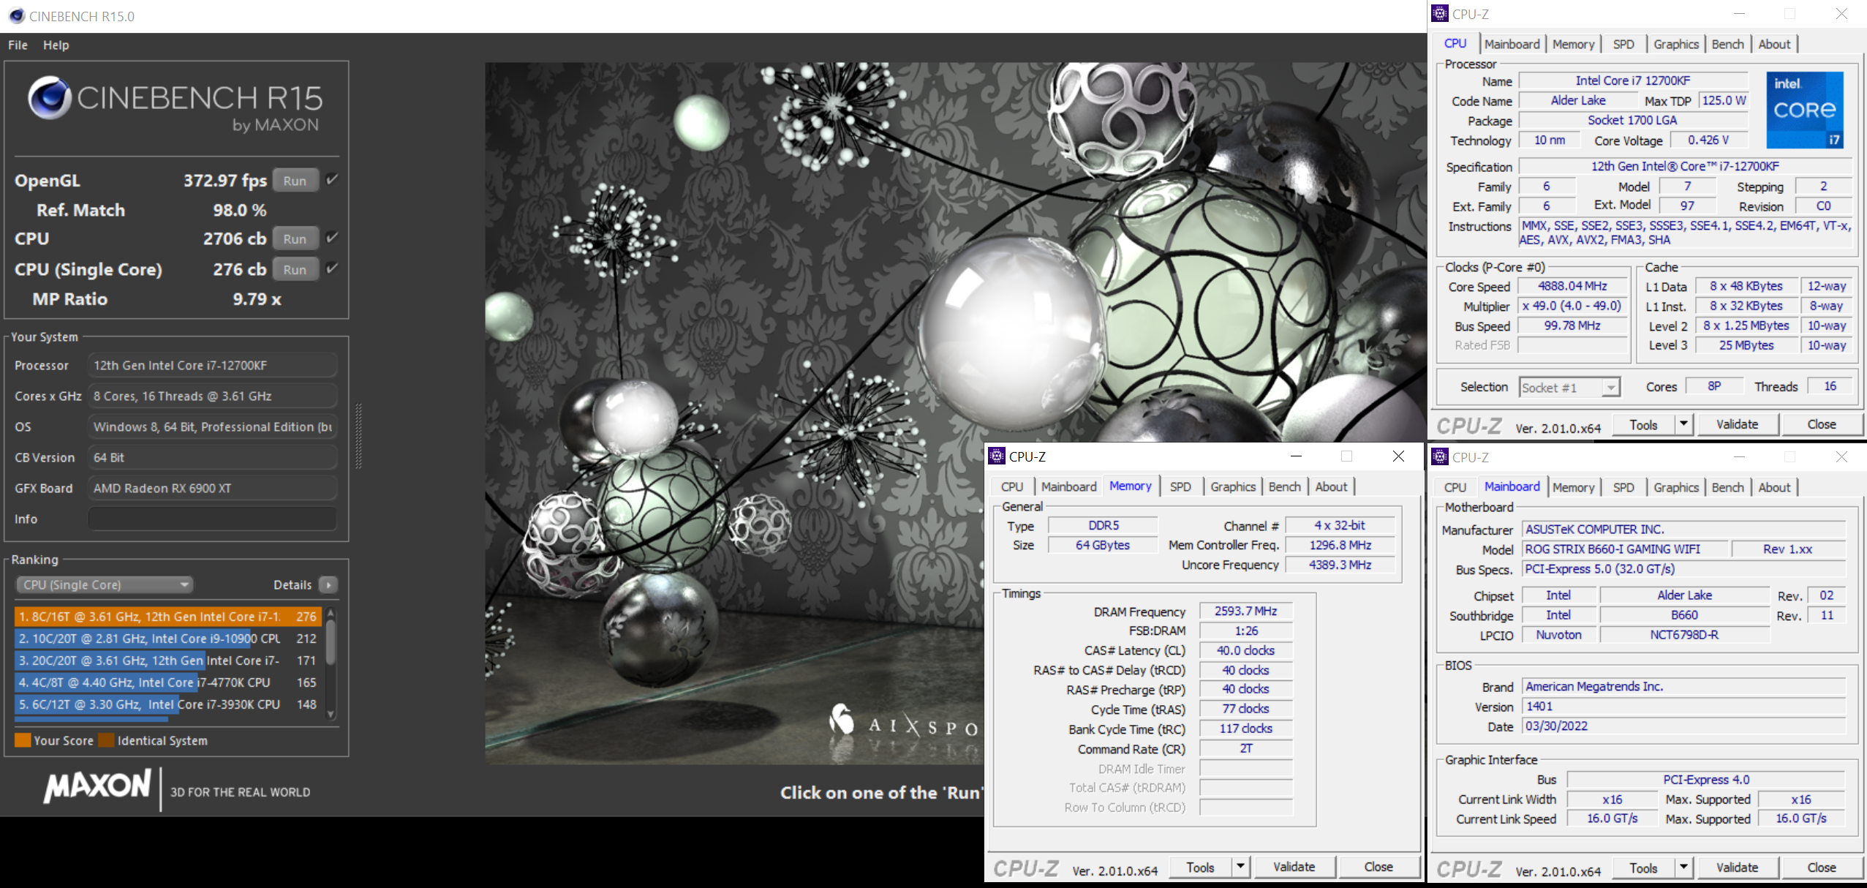Click the Processor field 12th Gen Intel Core i7-12700KF
The height and width of the screenshot is (888, 1867).
click(212, 365)
